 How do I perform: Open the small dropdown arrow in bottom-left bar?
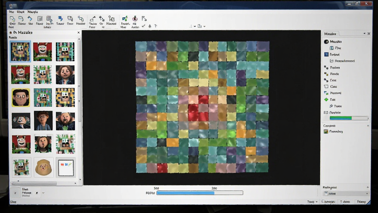(44, 193)
